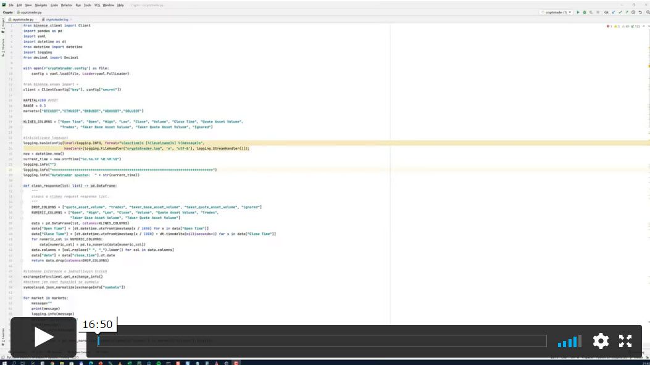
Task: Adjust video volume bars
Action: pyautogui.click(x=569, y=341)
